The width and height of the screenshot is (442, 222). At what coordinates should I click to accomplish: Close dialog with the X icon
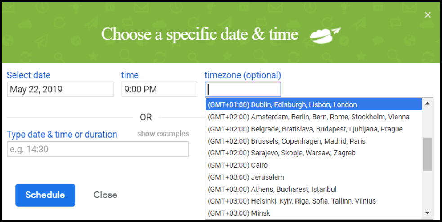point(428,15)
